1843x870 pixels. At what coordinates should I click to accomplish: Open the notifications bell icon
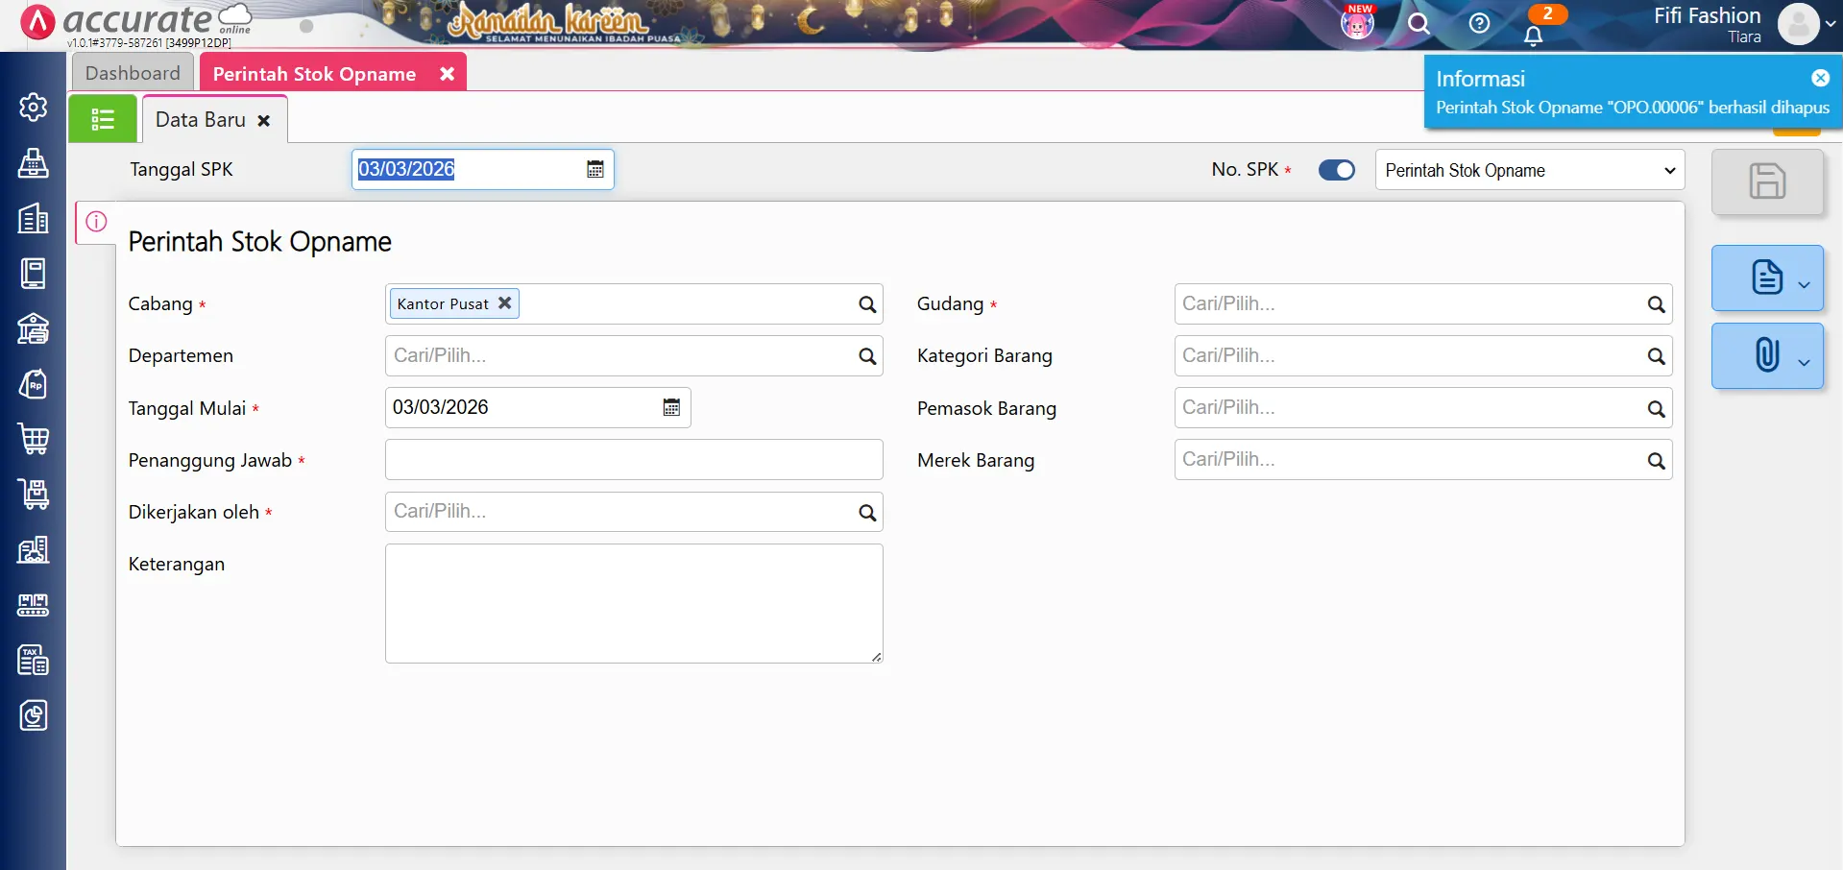tap(1533, 36)
